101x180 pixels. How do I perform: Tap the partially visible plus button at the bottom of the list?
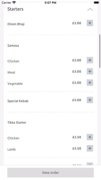coord(90,164)
